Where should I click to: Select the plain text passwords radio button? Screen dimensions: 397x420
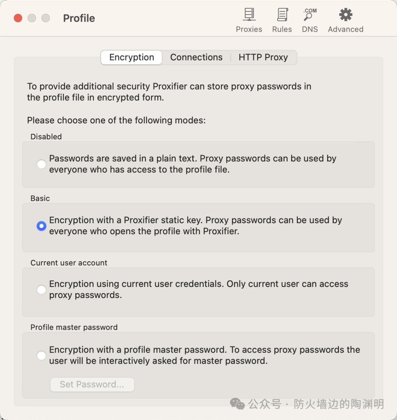[42, 164]
